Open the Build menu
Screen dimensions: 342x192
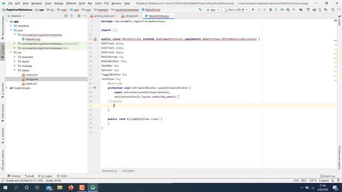82,3
